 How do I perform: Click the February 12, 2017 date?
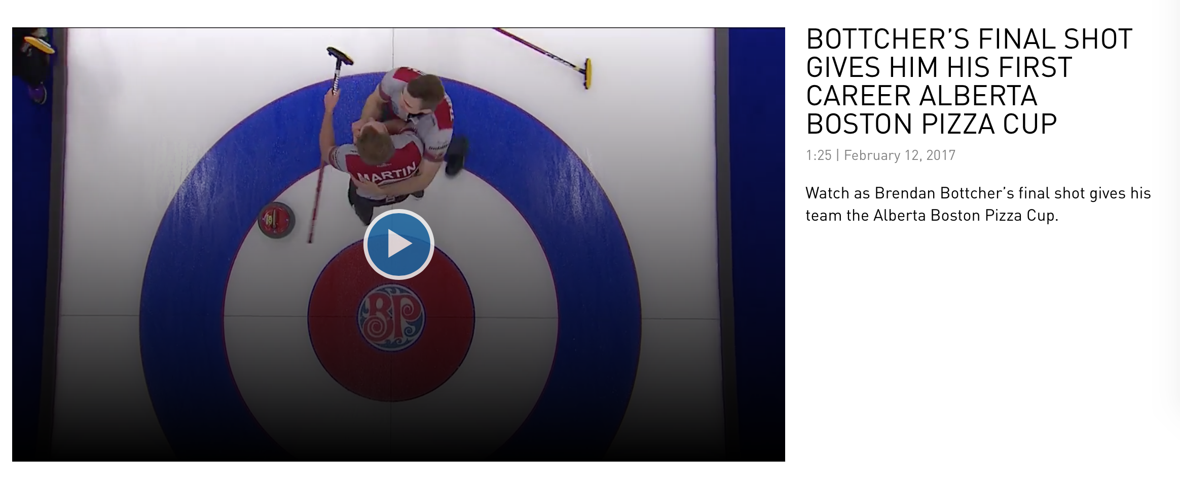(899, 155)
